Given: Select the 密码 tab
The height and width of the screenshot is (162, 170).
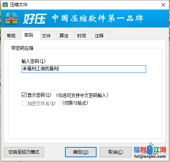Looking at the screenshot, I should [29, 35].
